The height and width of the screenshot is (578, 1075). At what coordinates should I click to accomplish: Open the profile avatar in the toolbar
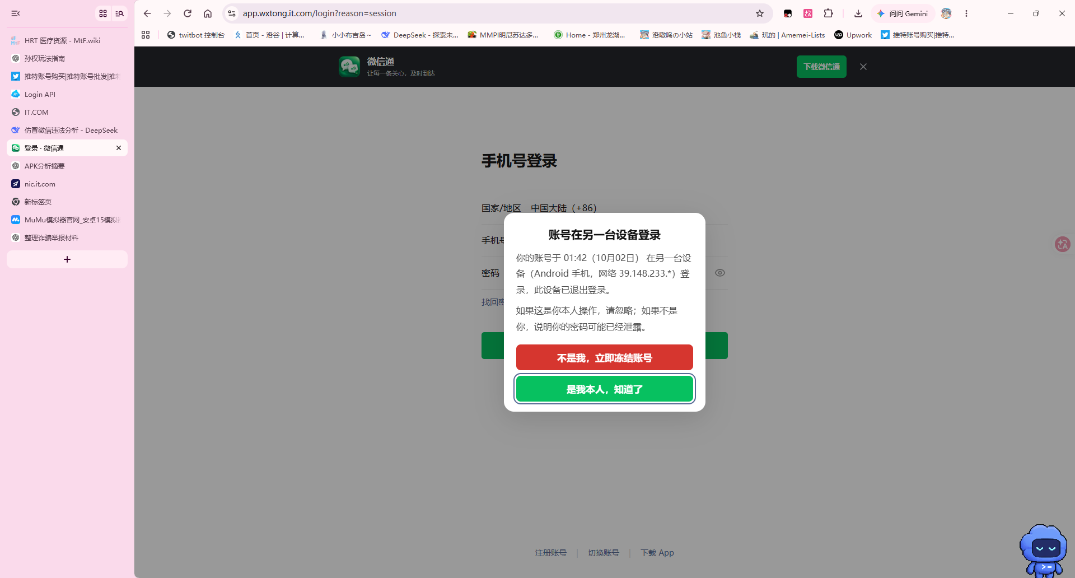[x=946, y=13]
